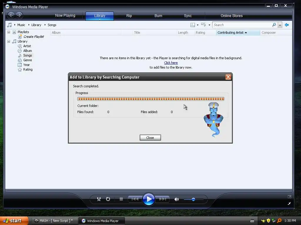The height and width of the screenshot is (225, 301).
Task: Collapse the Library tree node
Action: click(9, 41)
